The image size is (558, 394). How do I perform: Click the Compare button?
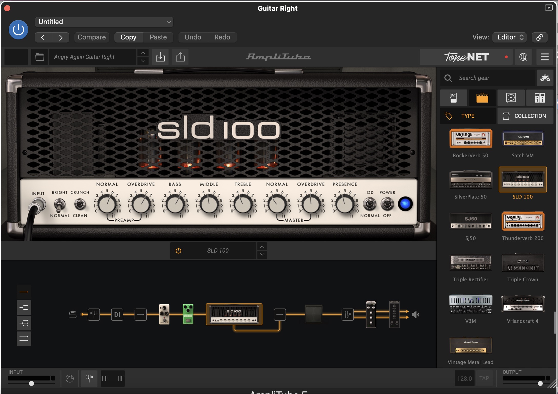pos(92,37)
